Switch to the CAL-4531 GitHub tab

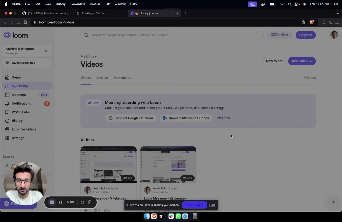pos(46,13)
